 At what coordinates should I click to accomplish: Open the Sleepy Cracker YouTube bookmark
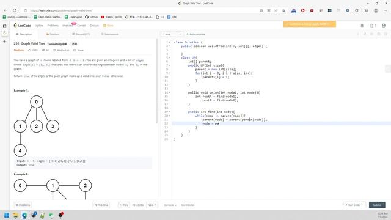click(111, 17)
